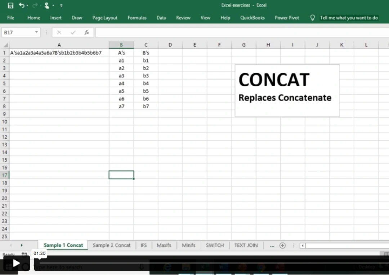Click the Insert Function fx icon
The width and height of the screenshot is (389, 275).
(87, 32)
